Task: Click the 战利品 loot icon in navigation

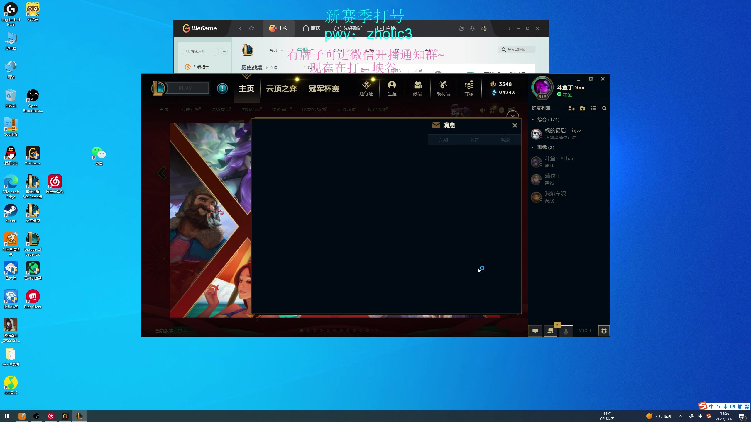Action: (443, 88)
